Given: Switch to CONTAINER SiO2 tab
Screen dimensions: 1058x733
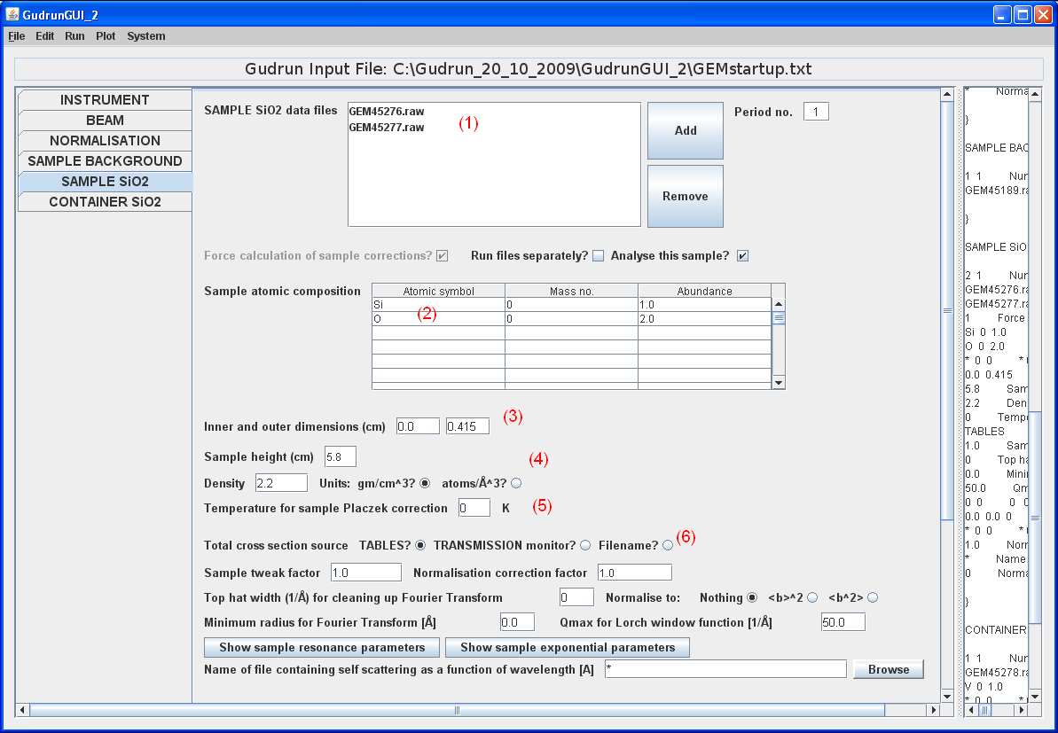Looking at the screenshot, I should 105,202.
